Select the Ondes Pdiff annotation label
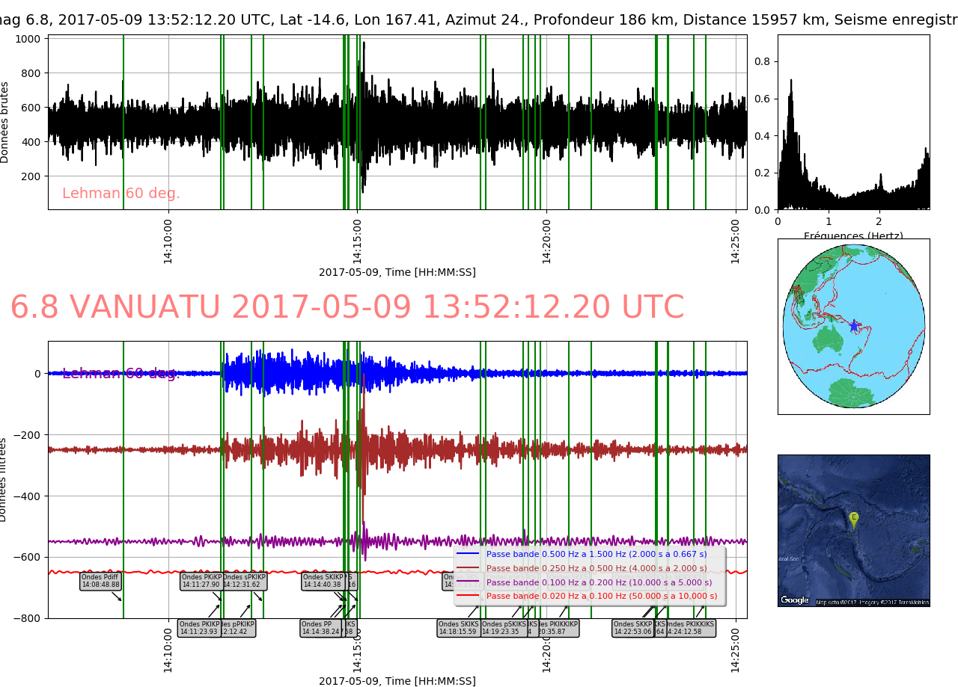This screenshot has height=687, width=958. [x=100, y=581]
